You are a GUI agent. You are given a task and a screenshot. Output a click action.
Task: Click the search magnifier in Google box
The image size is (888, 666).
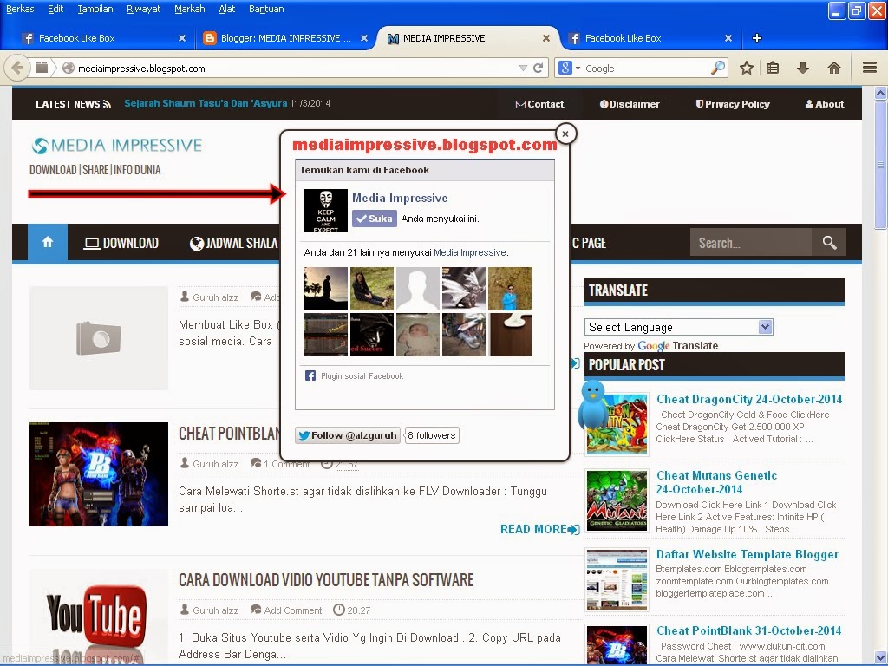(717, 68)
